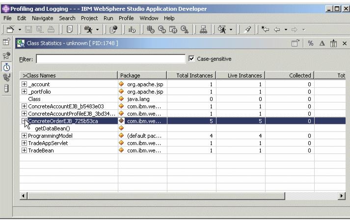Open the File menu

tap(7, 18)
